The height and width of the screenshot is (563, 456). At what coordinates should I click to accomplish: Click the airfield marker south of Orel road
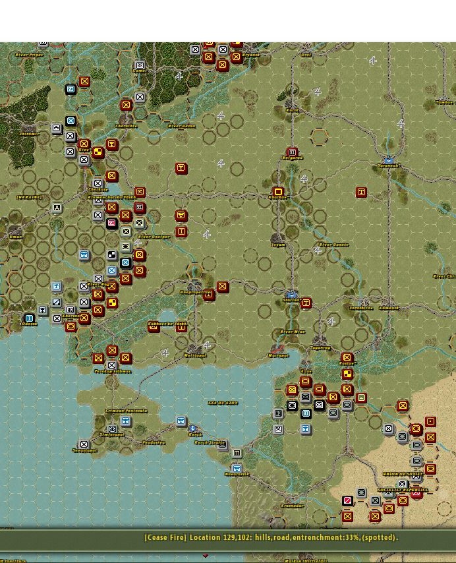coord(317,92)
